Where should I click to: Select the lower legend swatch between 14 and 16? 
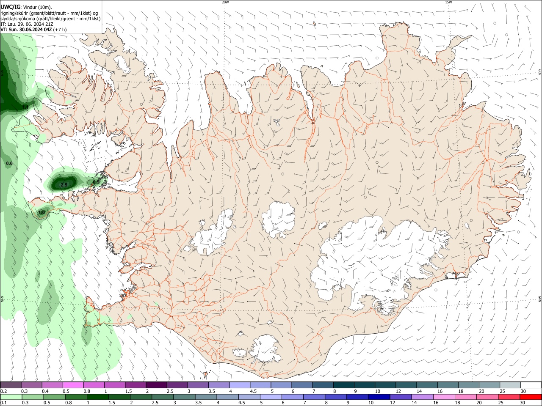click(x=422, y=397)
